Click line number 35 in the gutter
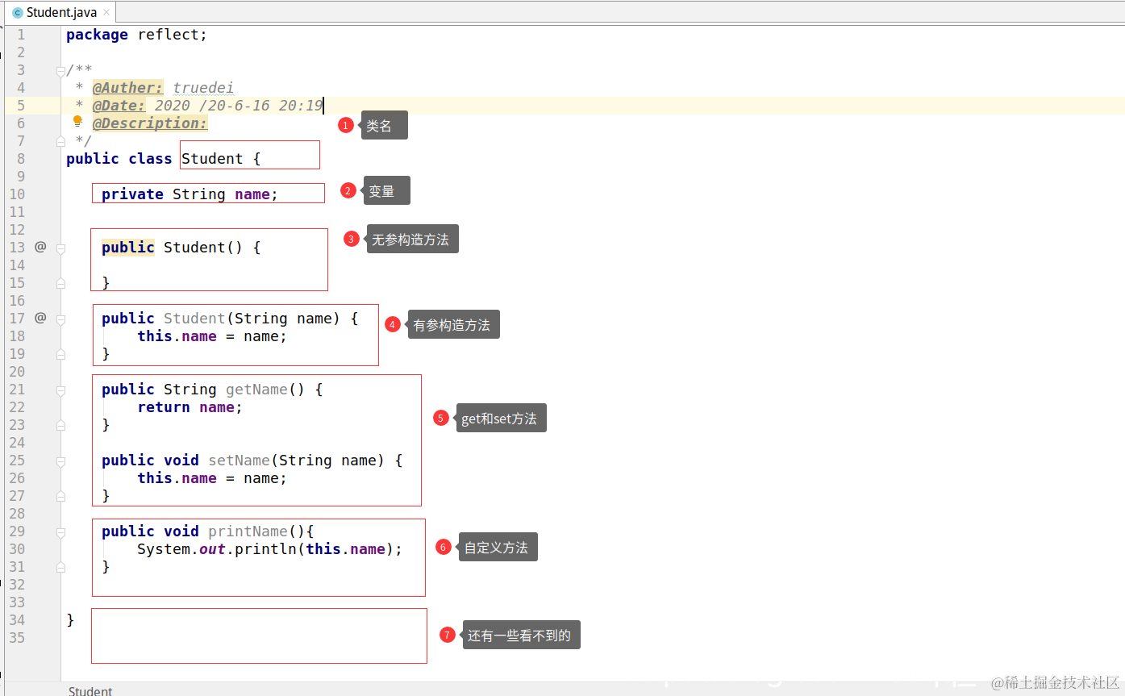Image resolution: width=1125 pixels, height=696 pixels. click(x=17, y=638)
